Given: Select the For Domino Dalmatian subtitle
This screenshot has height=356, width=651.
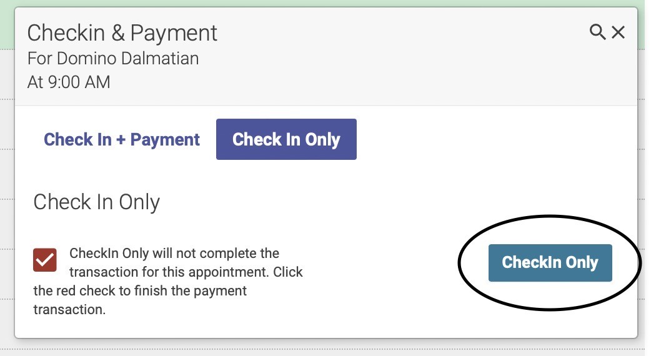Looking at the screenshot, I should [x=113, y=59].
